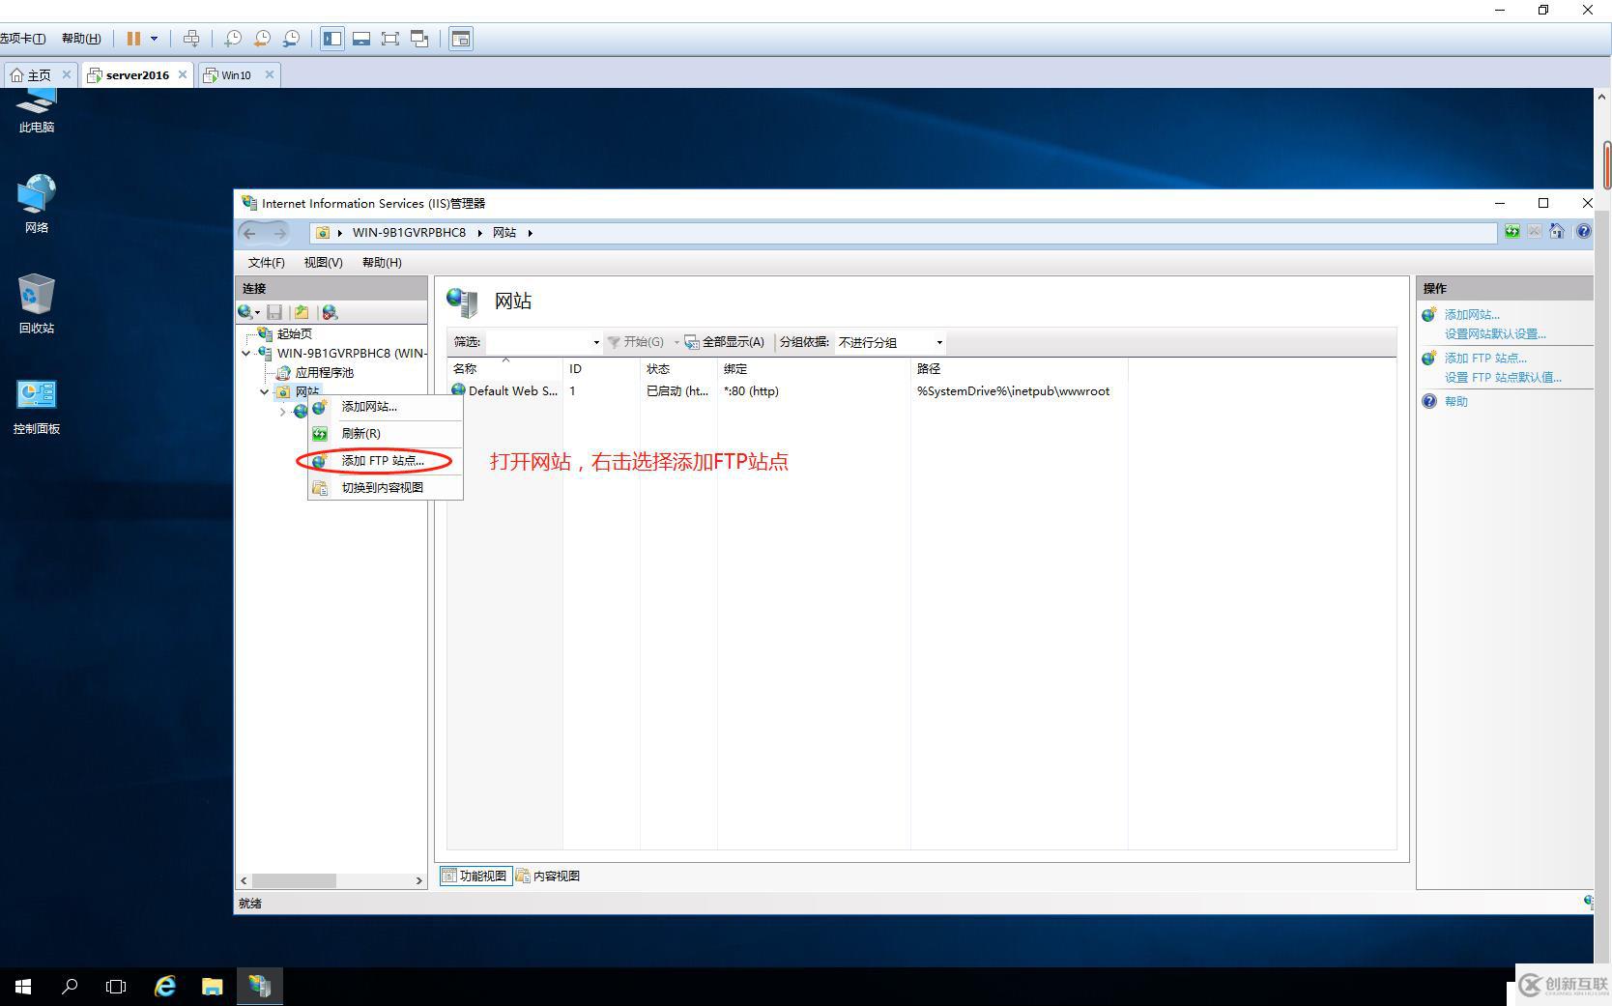
Task: Select 起始页 in the connections tree
Action: point(294,334)
